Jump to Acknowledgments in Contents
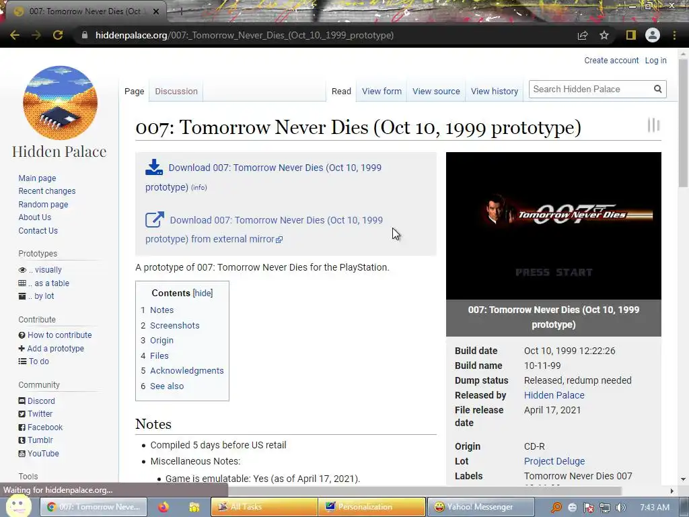Viewport: 689px width, 517px height. click(187, 371)
